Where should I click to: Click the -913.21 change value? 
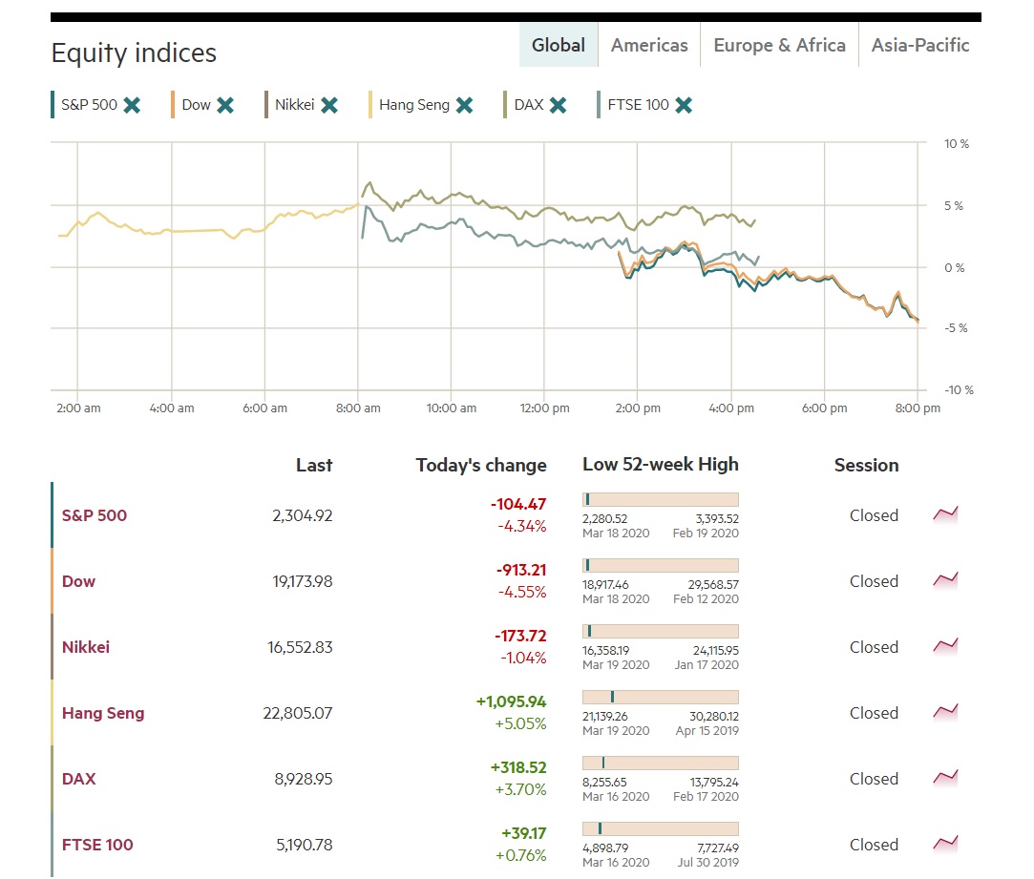(521, 571)
